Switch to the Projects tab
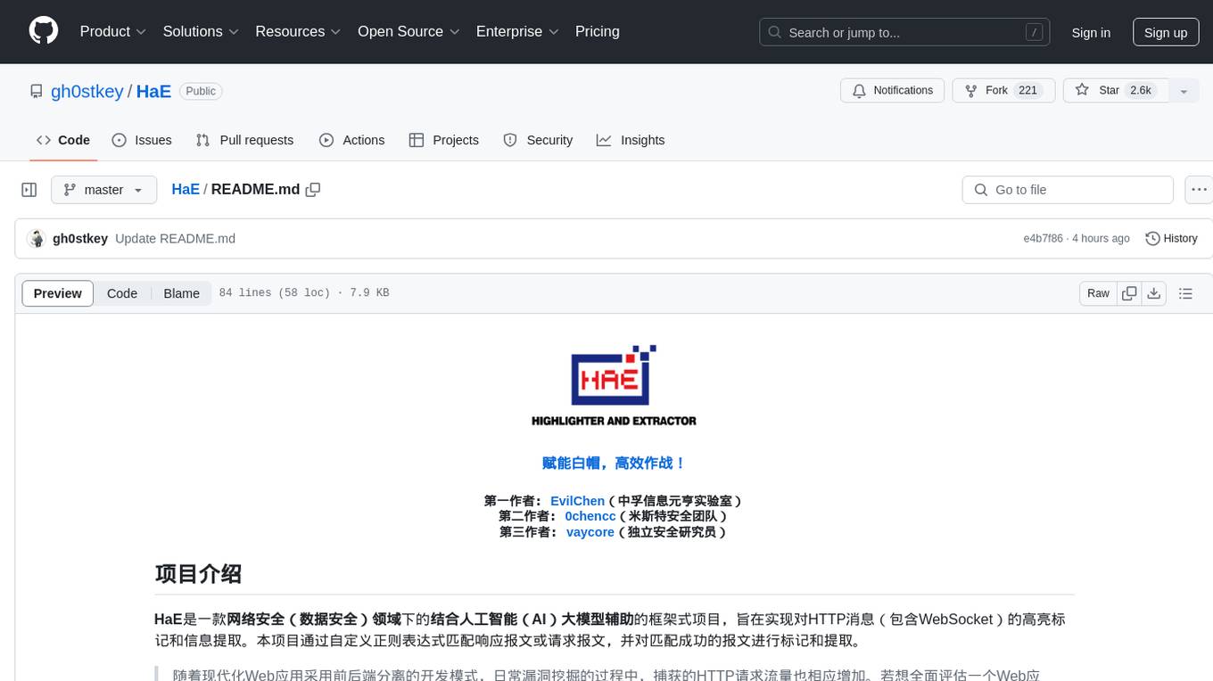 (x=443, y=140)
